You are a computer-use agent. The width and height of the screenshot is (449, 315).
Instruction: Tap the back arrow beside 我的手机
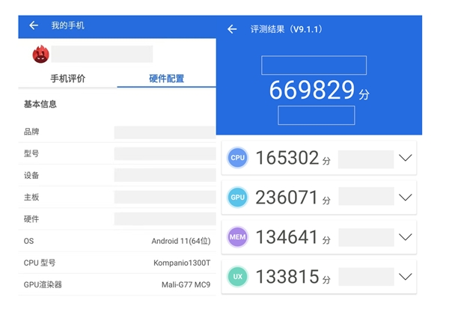(x=34, y=25)
